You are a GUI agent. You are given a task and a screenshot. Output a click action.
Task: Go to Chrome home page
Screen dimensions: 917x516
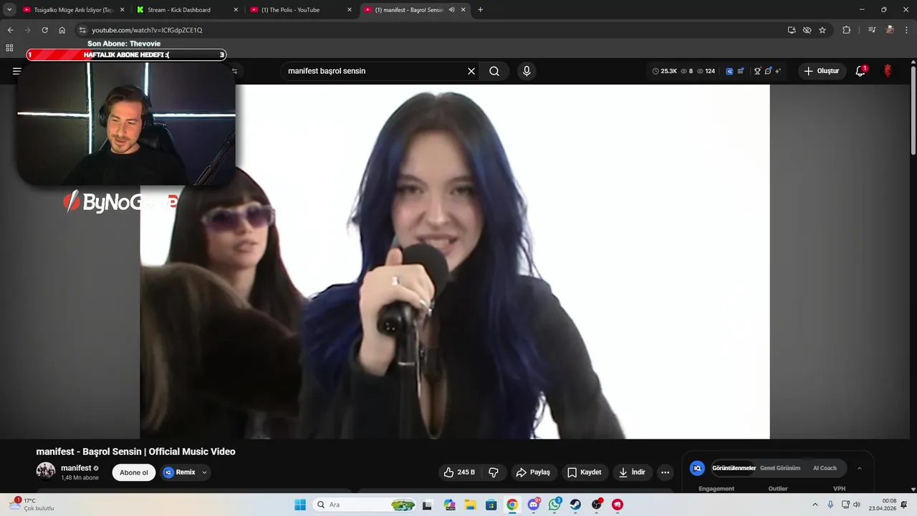[x=62, y=30]
